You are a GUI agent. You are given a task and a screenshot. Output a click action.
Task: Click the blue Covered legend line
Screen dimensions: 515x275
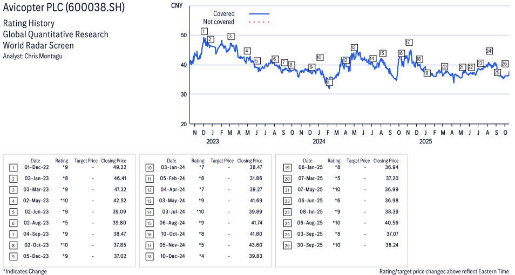(259, 14)
